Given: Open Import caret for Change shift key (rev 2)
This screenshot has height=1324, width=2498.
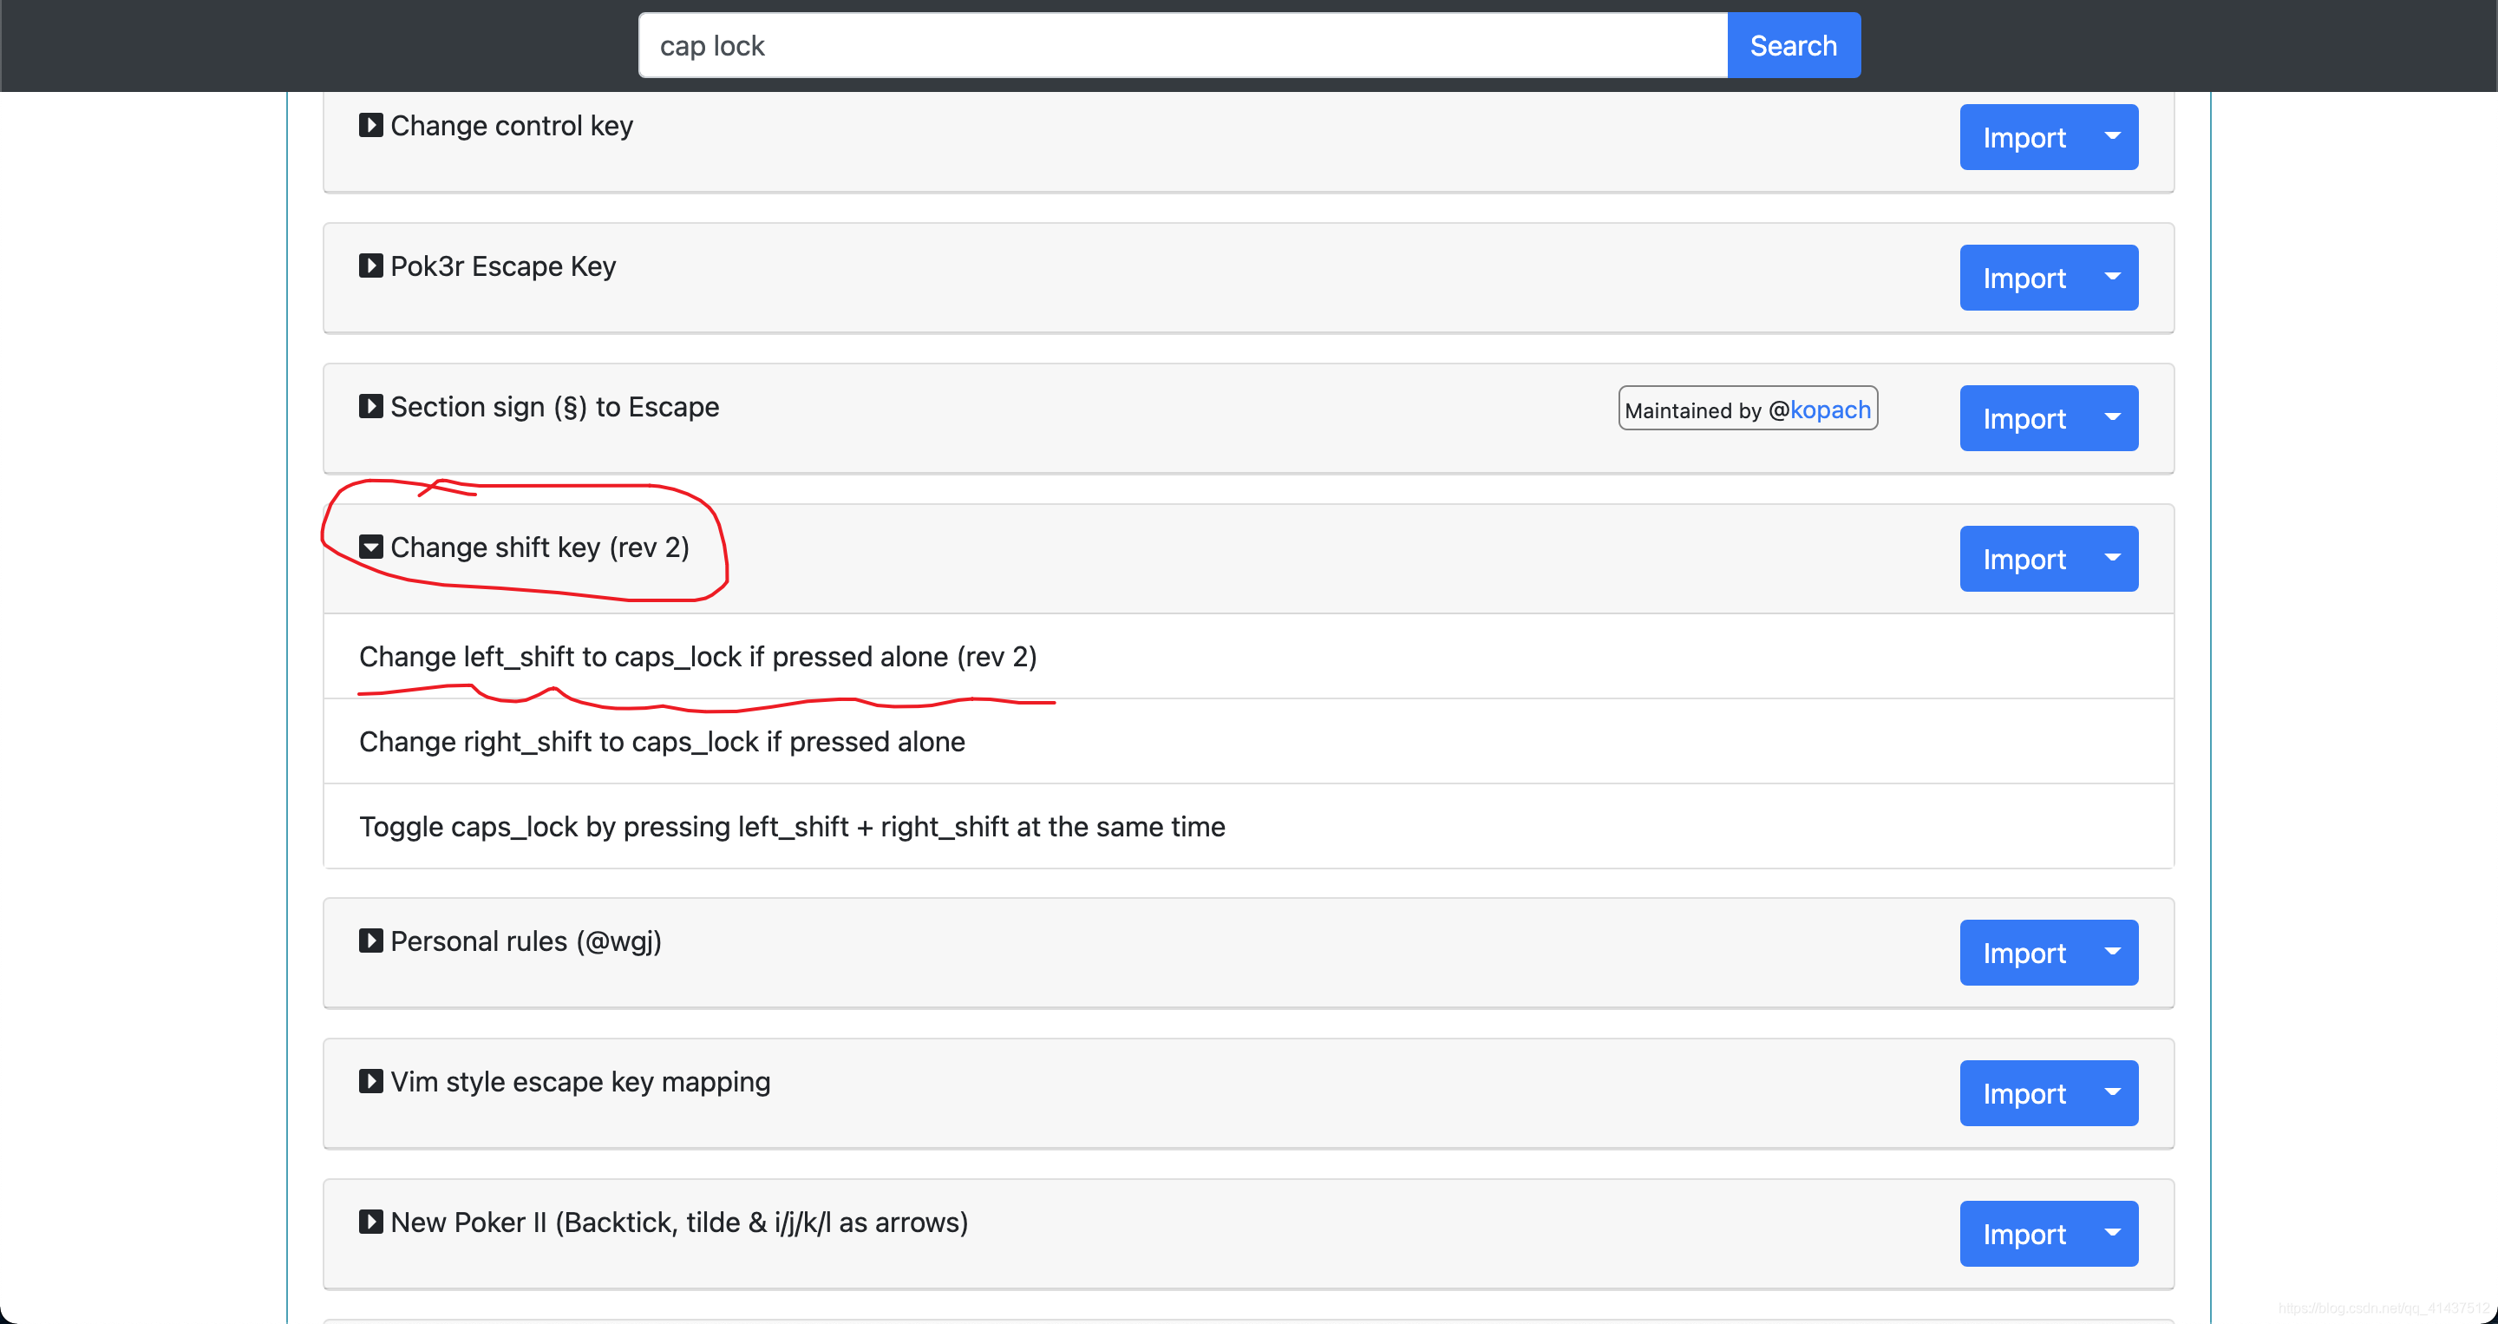Looking at the screenshot, I should point(2112,559).
